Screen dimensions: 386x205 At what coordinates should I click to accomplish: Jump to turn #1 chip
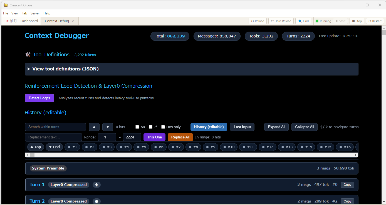point(73,147)
